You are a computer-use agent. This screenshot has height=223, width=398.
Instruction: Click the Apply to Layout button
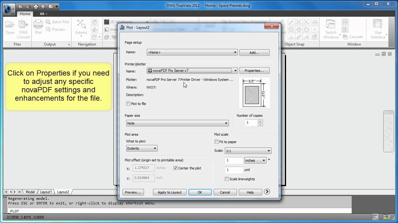tap(169, 192)
